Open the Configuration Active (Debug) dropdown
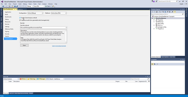 [35, 13]
